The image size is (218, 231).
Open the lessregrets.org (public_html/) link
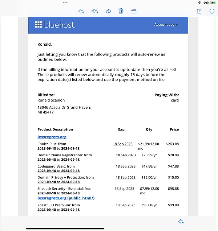tap(66, 198)
